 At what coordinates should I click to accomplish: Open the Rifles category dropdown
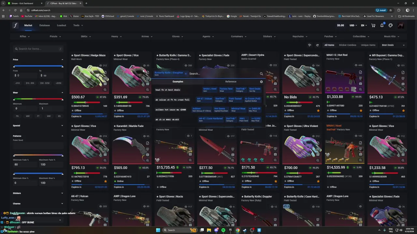pyautogui.click(x=25, y=36)
